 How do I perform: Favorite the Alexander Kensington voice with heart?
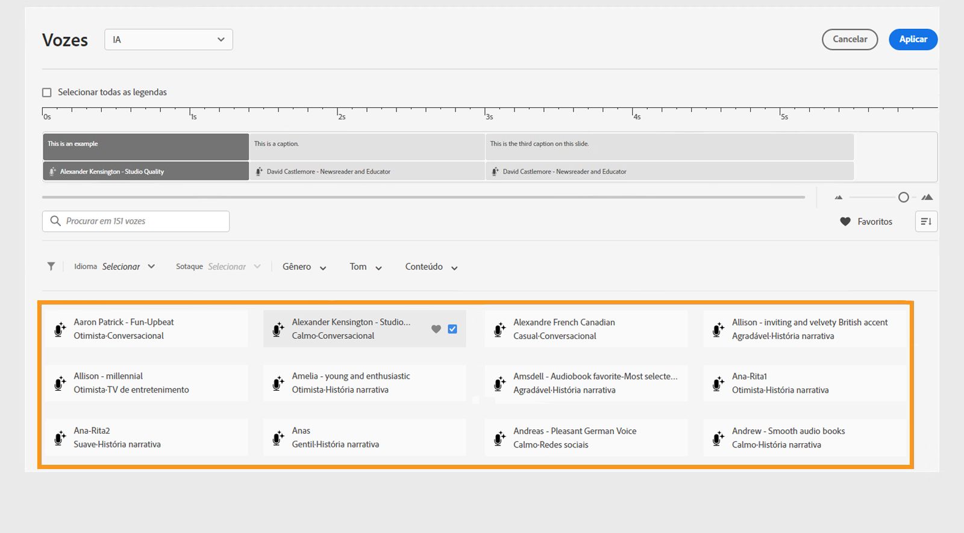click(x=436, y=329)
